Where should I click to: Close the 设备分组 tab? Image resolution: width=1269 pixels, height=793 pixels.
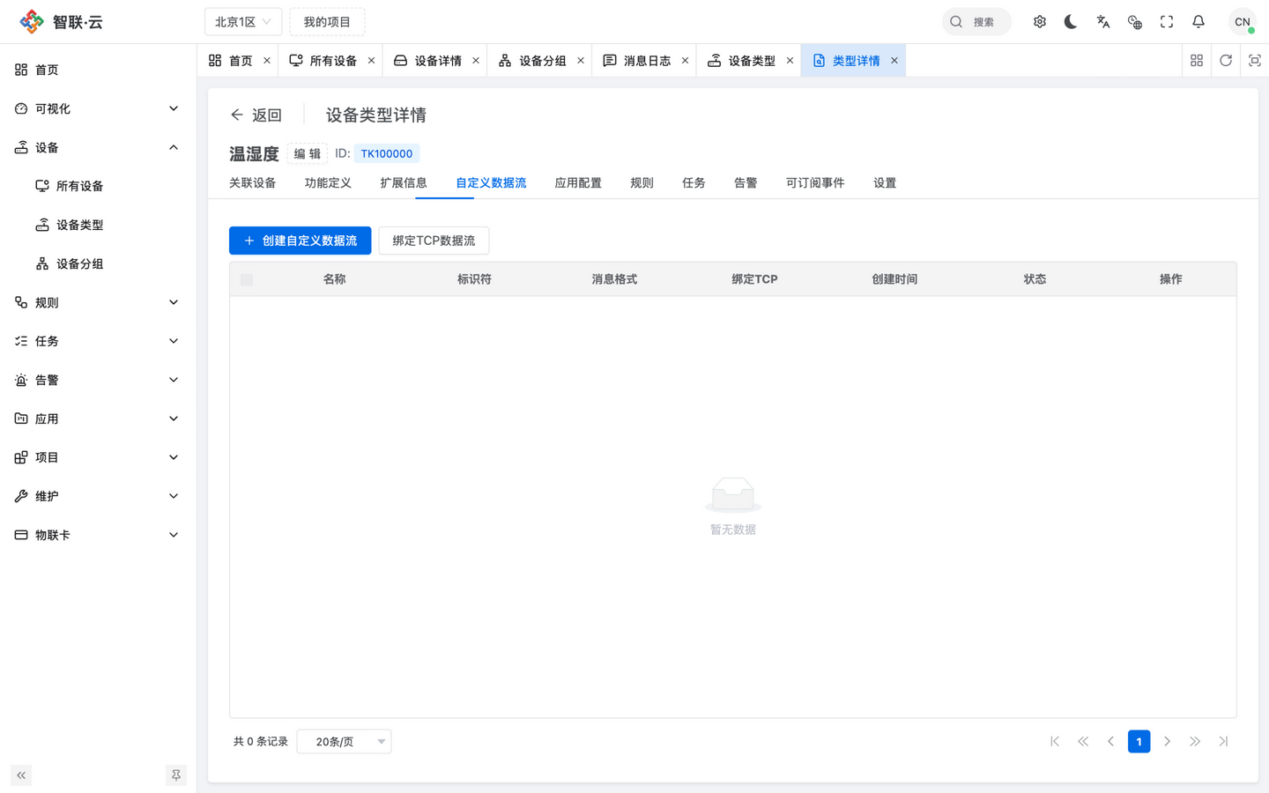581,61
